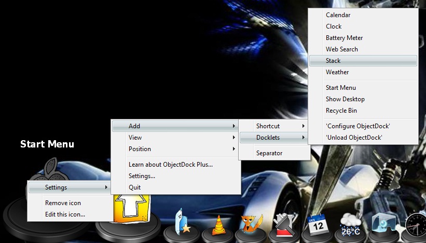
Task: Expand the Shortcut submenu arrow
Action: (303, 126)
